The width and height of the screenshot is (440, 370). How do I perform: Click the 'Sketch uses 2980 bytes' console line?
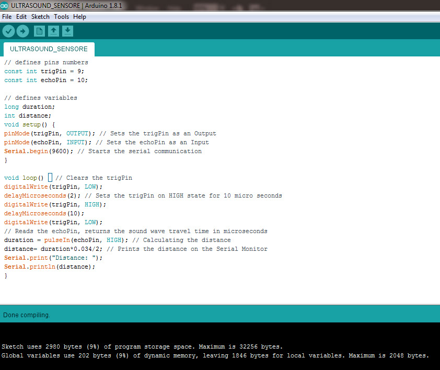tap(142, 346)
